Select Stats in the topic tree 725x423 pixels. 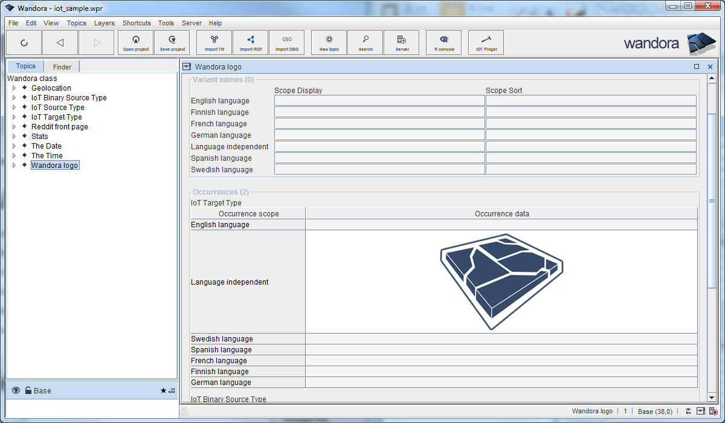tap(39, 137)
